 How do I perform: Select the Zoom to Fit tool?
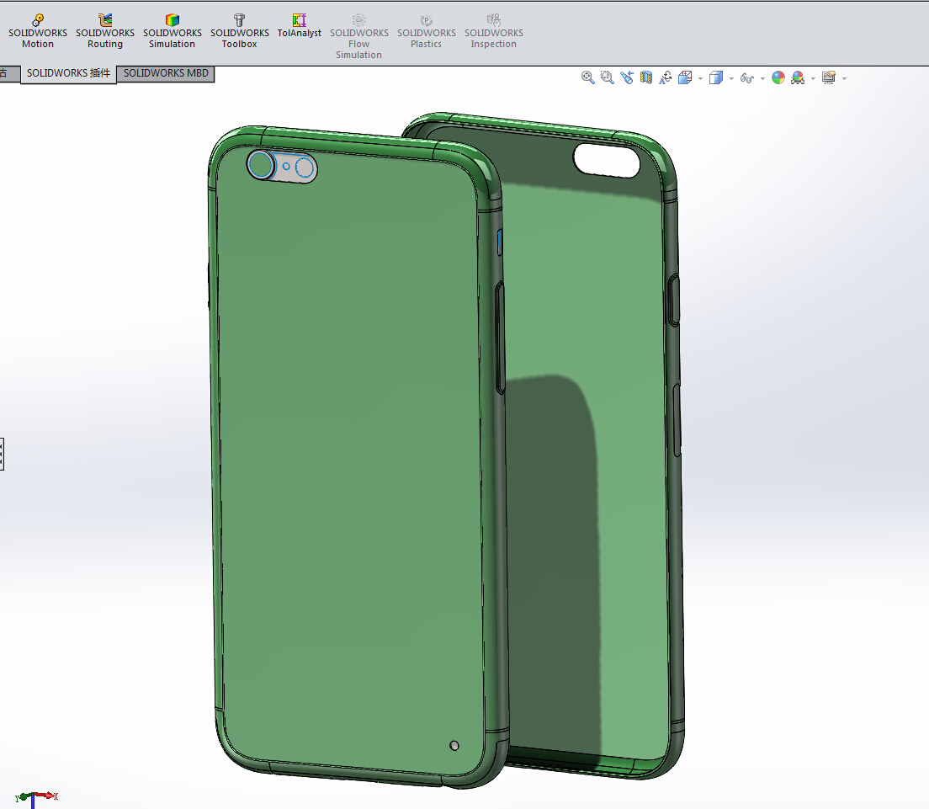click(588, 77)
